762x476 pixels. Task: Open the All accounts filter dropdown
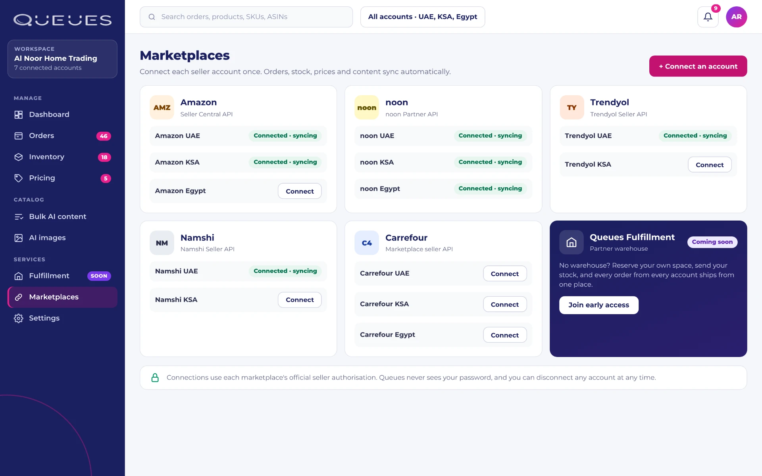pyautogui.click(x=422, y=17)
